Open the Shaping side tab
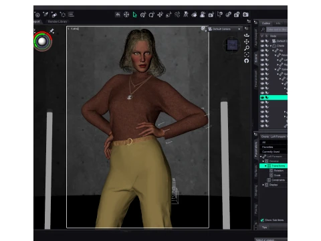 (x=256, y=190)
